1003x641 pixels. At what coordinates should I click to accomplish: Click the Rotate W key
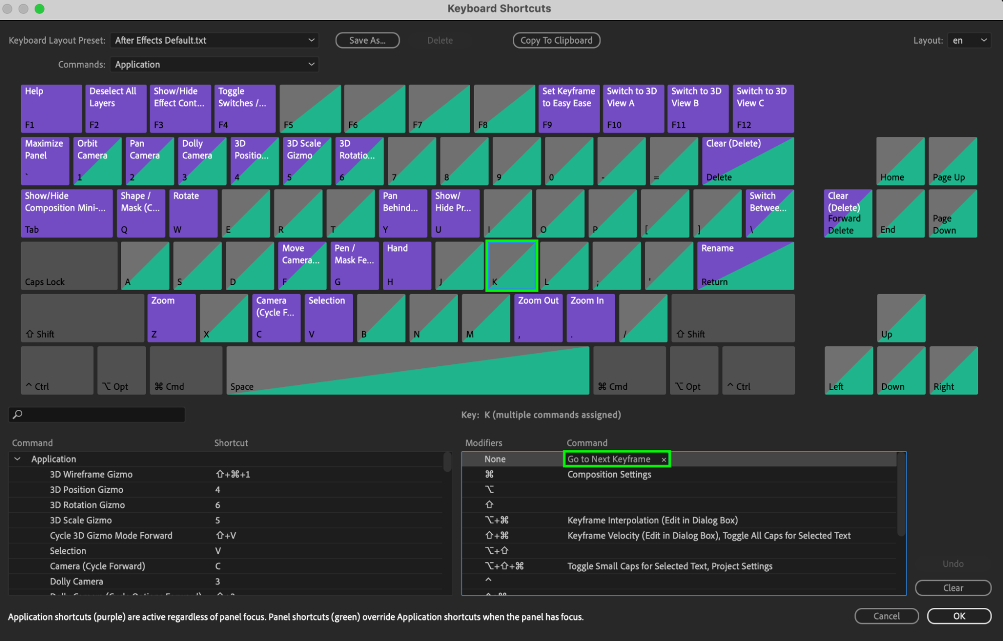(193, 213)
